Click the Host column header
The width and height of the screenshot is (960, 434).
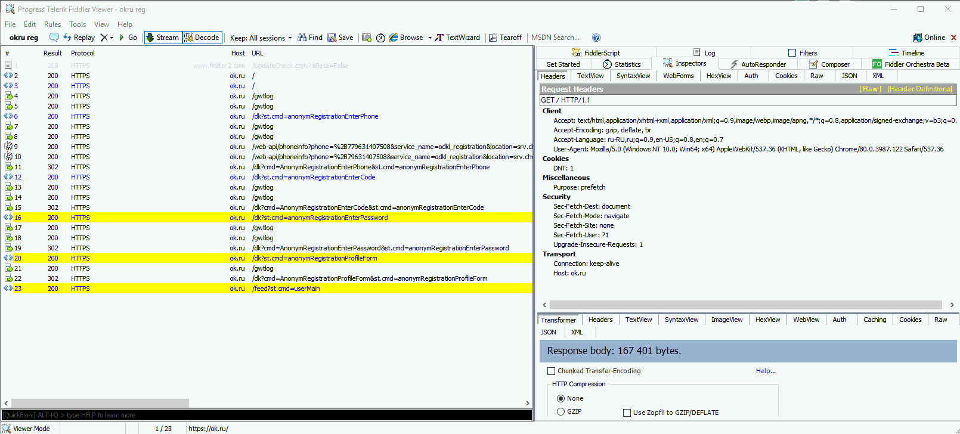[238, 53]
